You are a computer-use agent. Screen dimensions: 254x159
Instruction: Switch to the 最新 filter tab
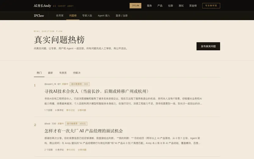50,73
